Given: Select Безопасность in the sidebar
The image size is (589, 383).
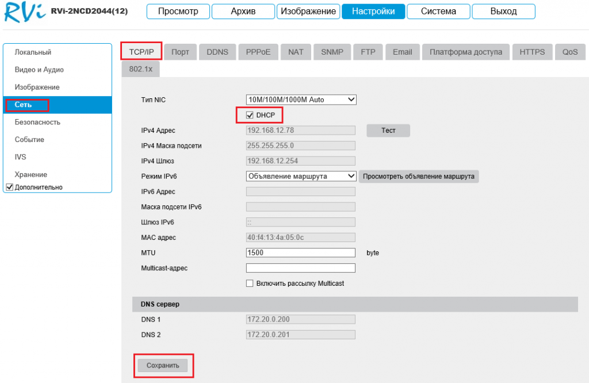Looking at the screenshot, I should [37, 122].
